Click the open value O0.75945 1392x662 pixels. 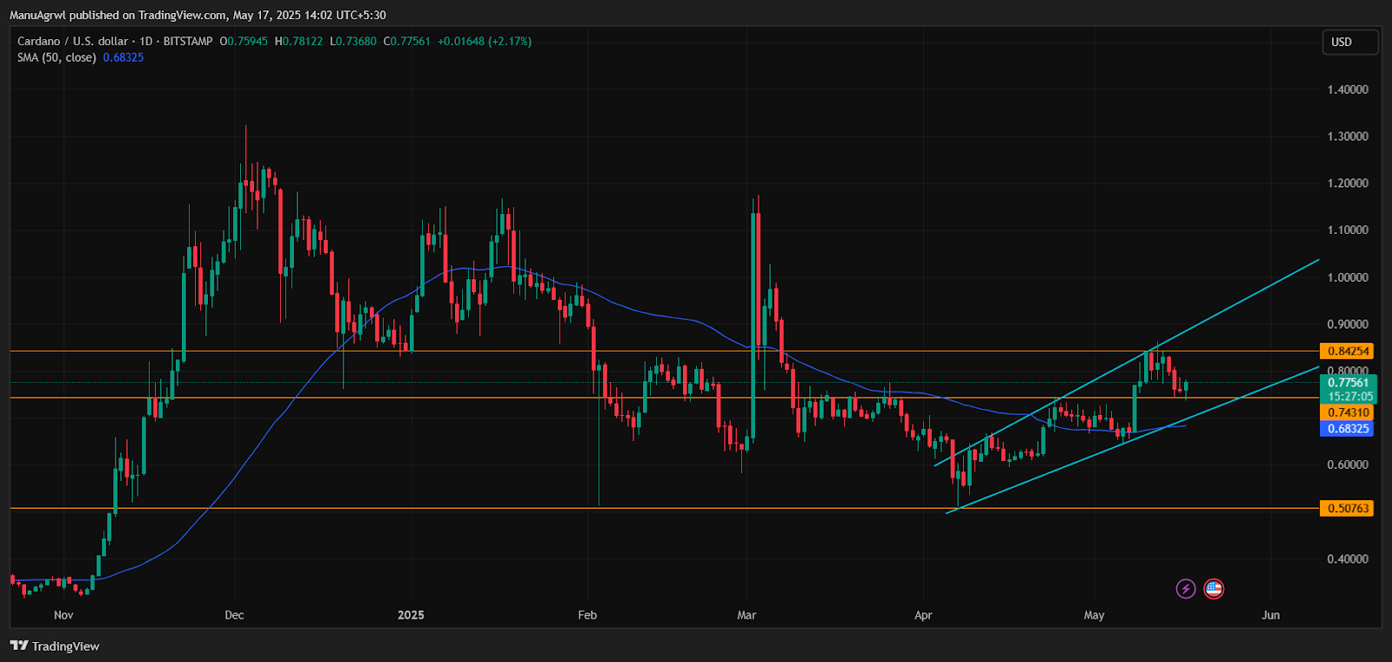244,41
